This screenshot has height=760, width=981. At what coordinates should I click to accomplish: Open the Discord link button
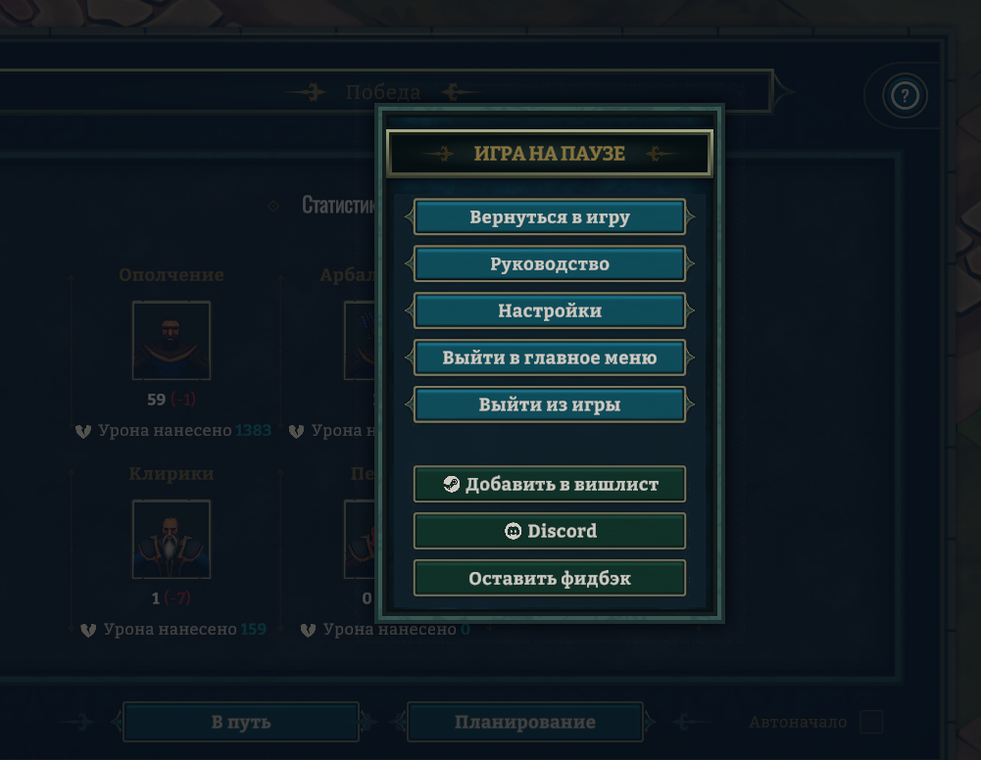click(x=550, y=531)
